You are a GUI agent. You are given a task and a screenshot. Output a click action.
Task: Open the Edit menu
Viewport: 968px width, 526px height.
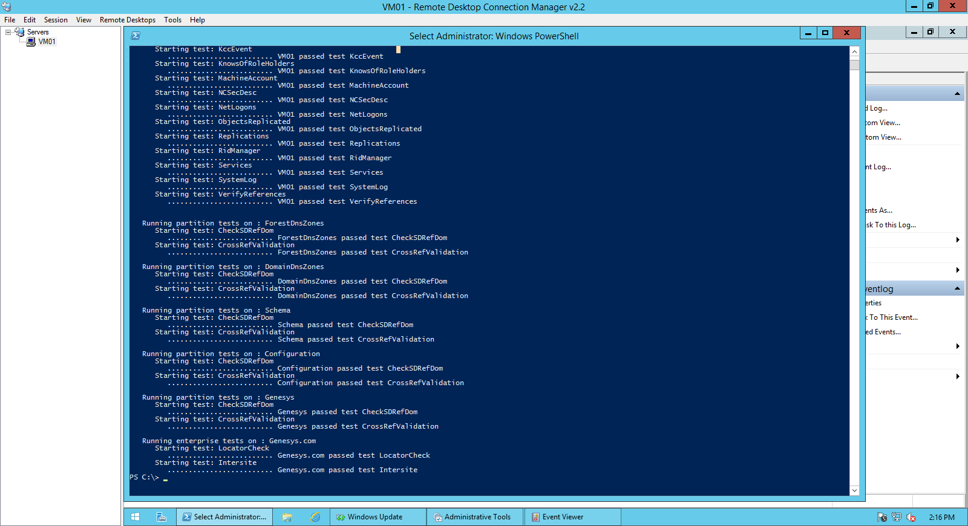[30, 20]
